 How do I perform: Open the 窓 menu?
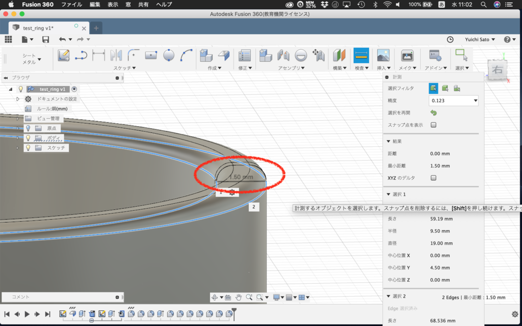(x=128, y=4)
